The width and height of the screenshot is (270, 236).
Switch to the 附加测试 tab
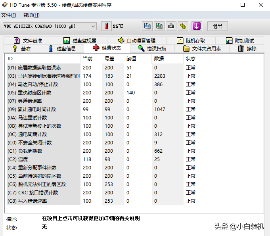pos(240,40)
